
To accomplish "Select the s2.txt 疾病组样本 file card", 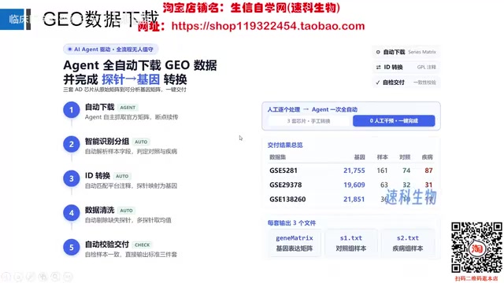I will [408, 243].
